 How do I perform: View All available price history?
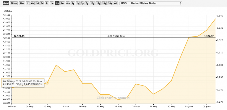[116, 3]
